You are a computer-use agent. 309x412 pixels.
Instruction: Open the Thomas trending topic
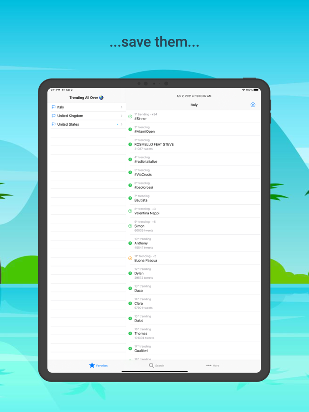click(193, 333)
